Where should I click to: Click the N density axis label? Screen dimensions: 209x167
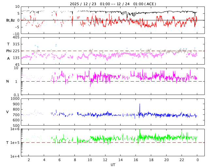tap(8, 81)
